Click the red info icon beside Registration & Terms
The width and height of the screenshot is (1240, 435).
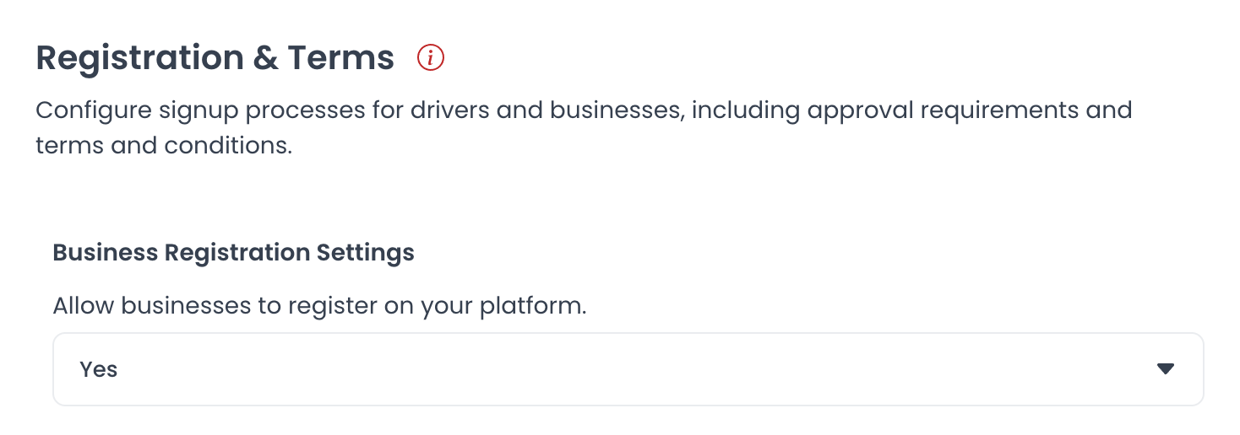431,58
